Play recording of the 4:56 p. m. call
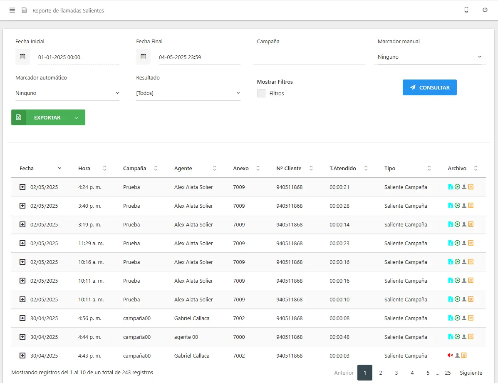The height and width of the screenshot is (383, 498). click(457, 318)
